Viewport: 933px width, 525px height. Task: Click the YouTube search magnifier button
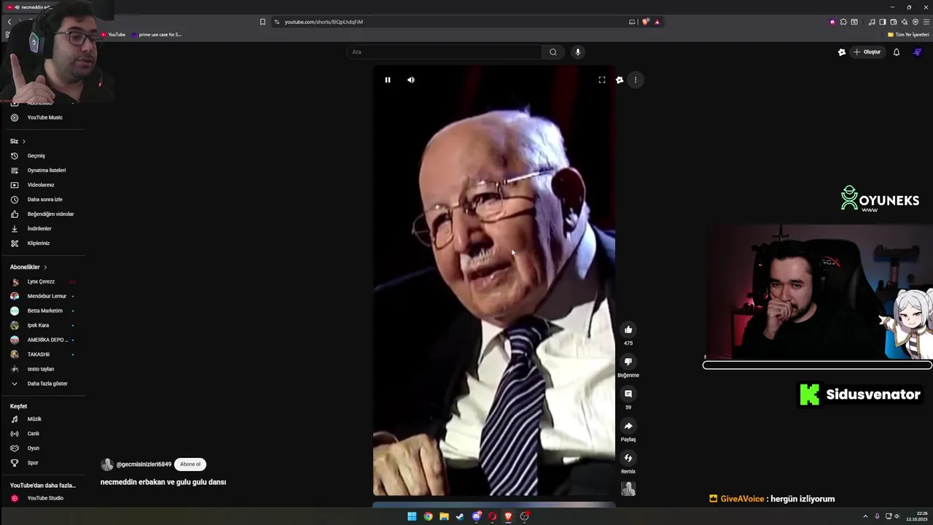(x=553, y=52)
